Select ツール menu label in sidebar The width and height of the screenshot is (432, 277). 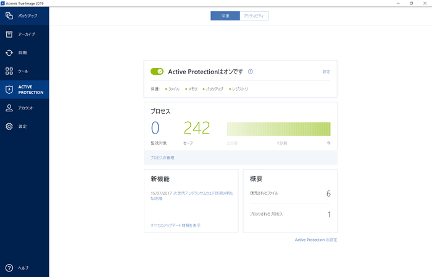coord(23,71)
